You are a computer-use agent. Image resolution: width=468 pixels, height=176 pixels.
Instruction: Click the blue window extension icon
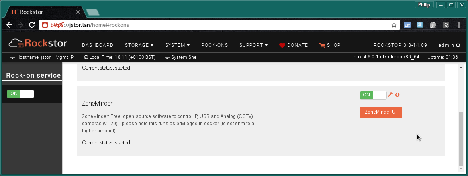click(x=407, y=25)
